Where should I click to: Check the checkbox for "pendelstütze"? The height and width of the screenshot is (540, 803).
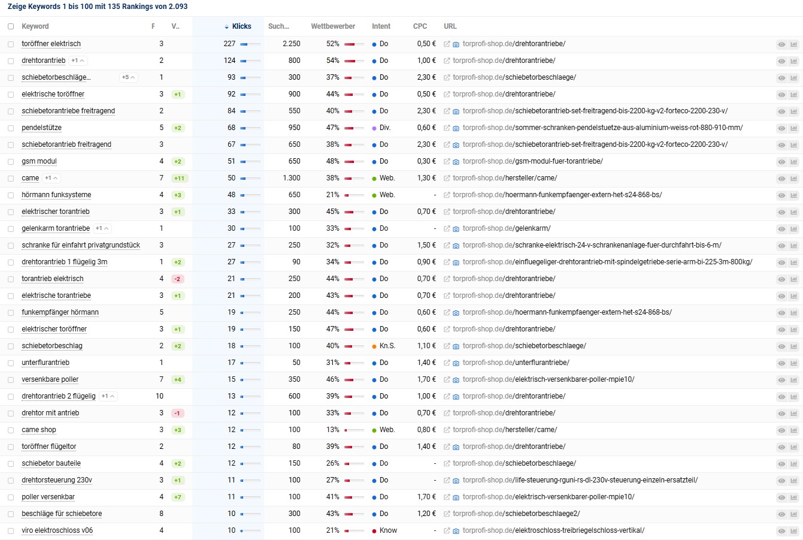pos(10,128)
